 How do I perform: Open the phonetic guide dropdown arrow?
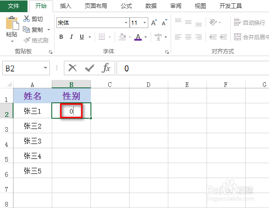166,37
